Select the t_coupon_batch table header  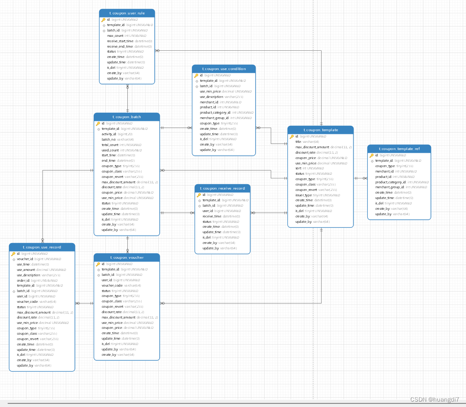(x=126, y=117)
